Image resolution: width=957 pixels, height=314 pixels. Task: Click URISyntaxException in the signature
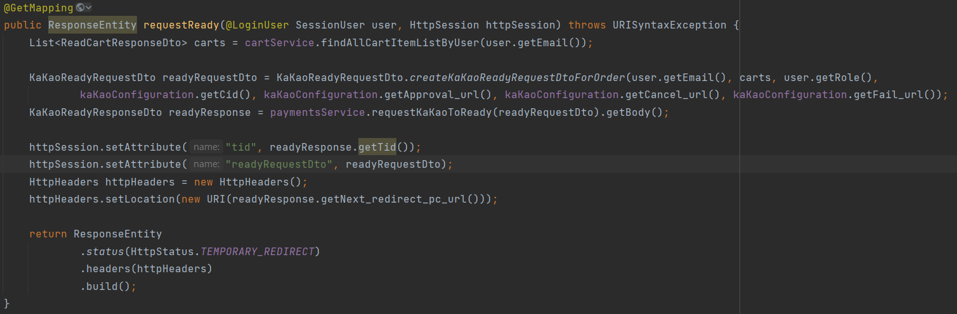[670, 25]
